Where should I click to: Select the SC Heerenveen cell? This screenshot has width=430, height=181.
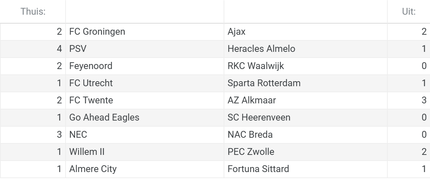[306, 118]
